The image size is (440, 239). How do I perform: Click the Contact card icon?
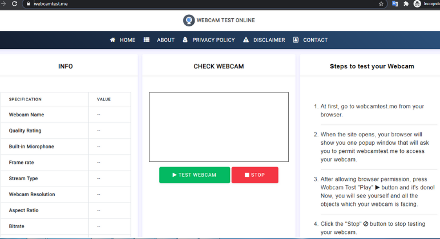pos(296,40)
